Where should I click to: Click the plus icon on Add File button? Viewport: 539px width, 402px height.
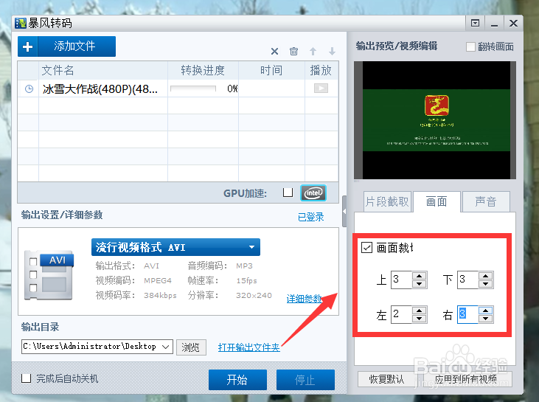[x=28, y=46]
